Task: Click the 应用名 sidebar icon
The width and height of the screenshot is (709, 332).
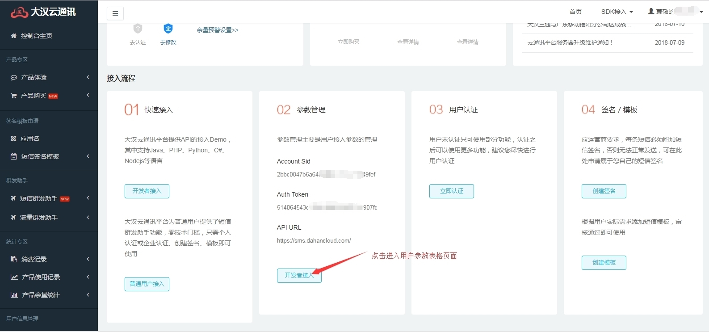Action: click(13, 139)
